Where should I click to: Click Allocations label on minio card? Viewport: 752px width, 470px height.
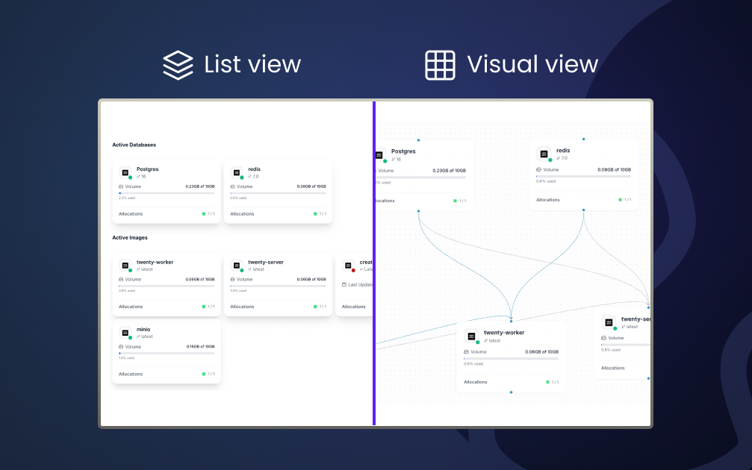point(131,375)
